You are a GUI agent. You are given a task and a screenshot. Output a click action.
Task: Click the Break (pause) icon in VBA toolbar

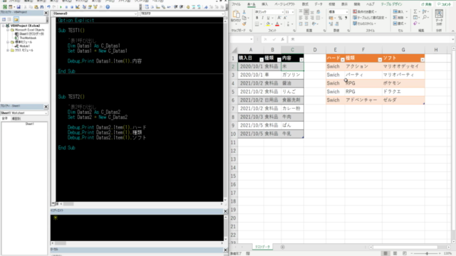66,6
